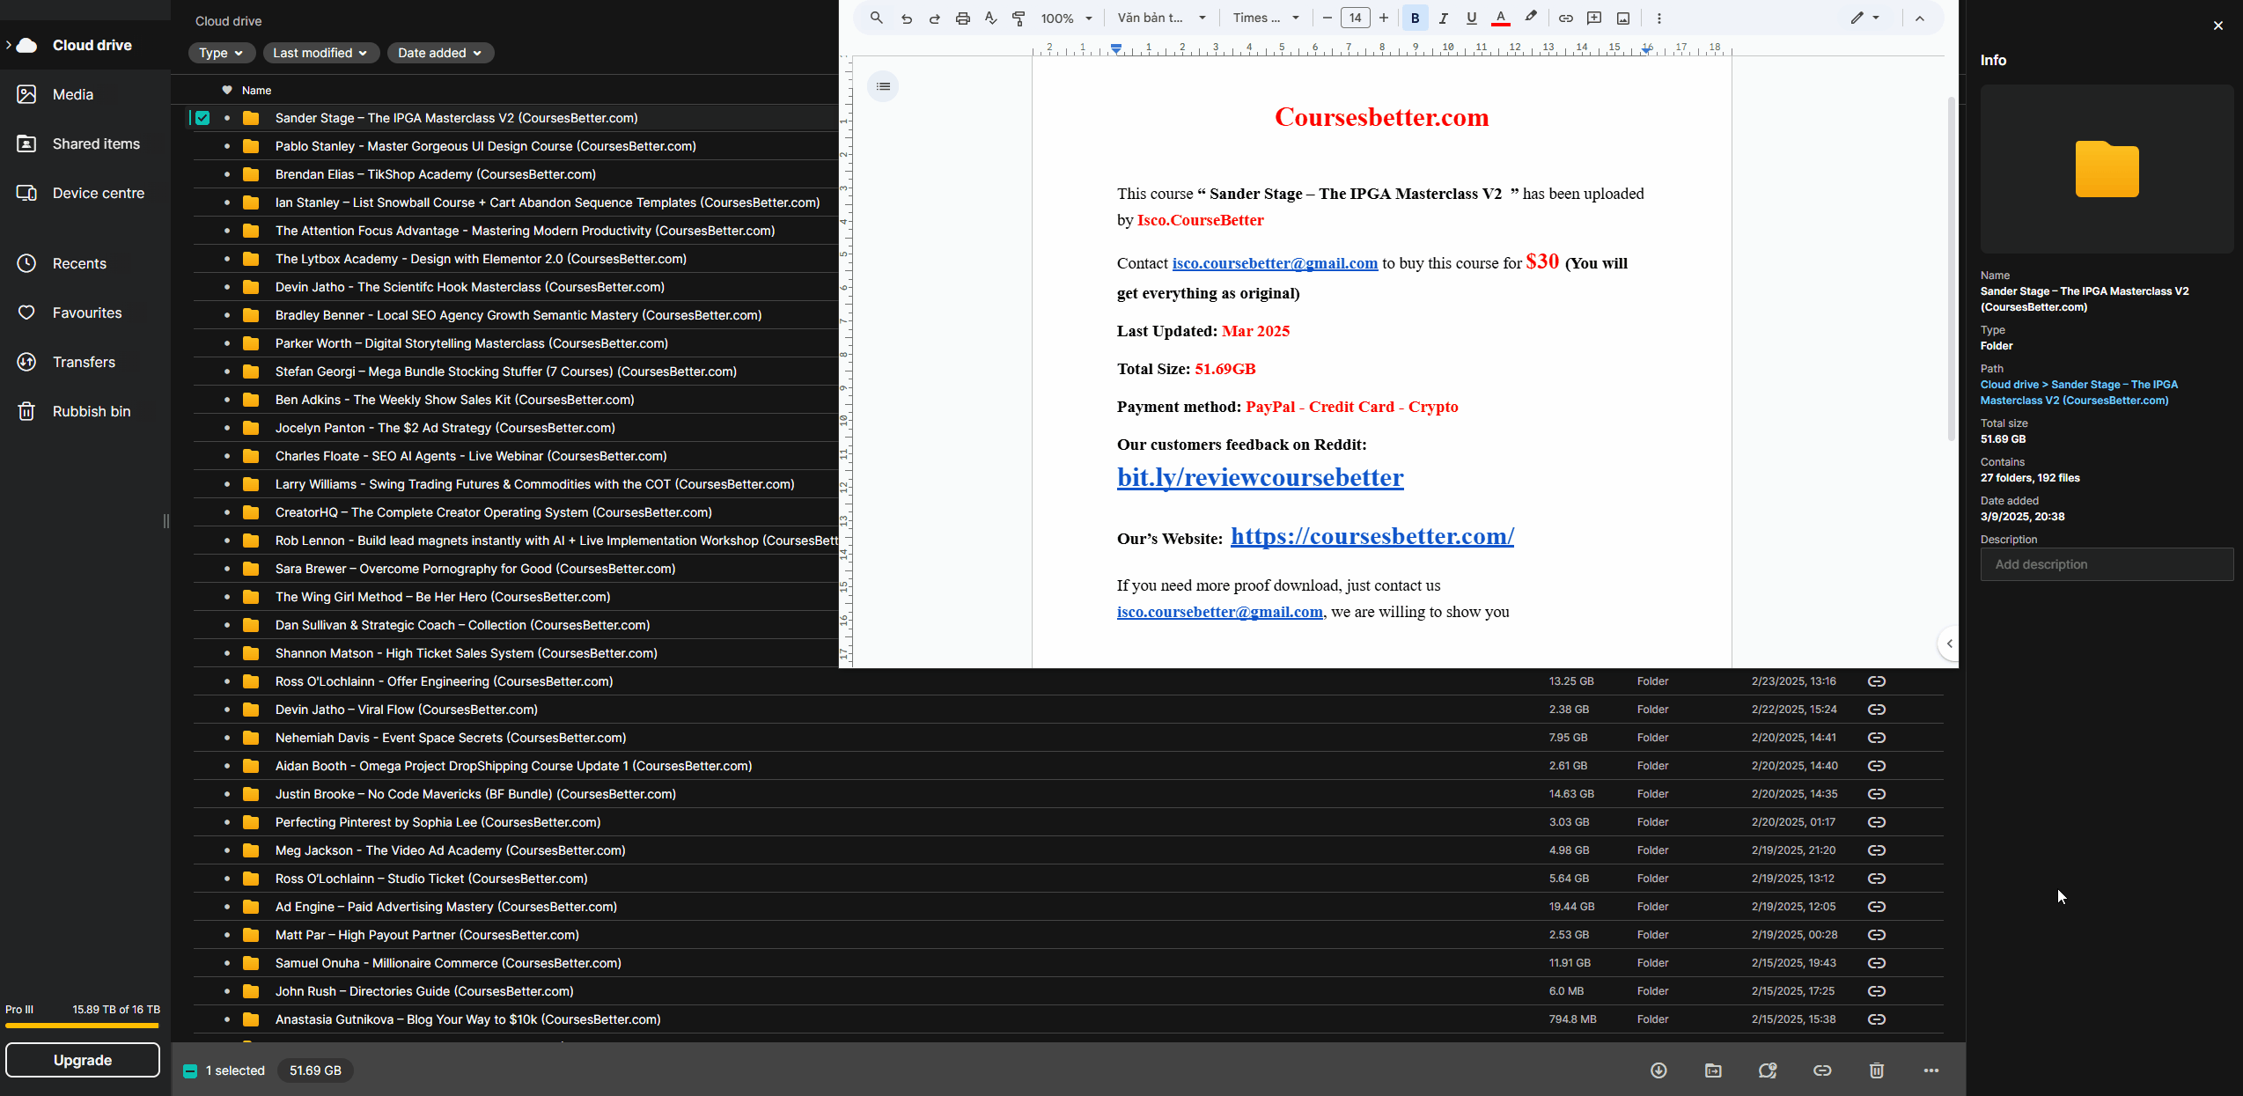Toggle bold formatting in the document
This screenshot has width=2243, height=1096.
tap(1415, 18)
